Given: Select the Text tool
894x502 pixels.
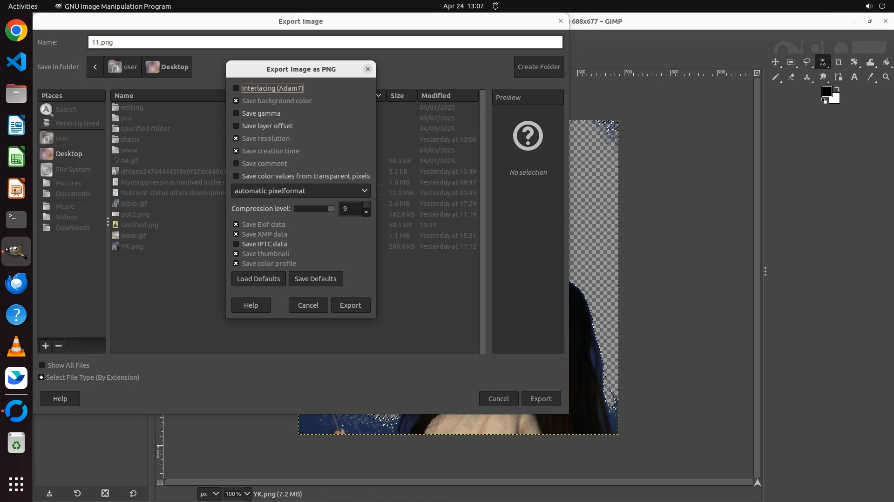Looking at the screenshot, I should (854, 77).
